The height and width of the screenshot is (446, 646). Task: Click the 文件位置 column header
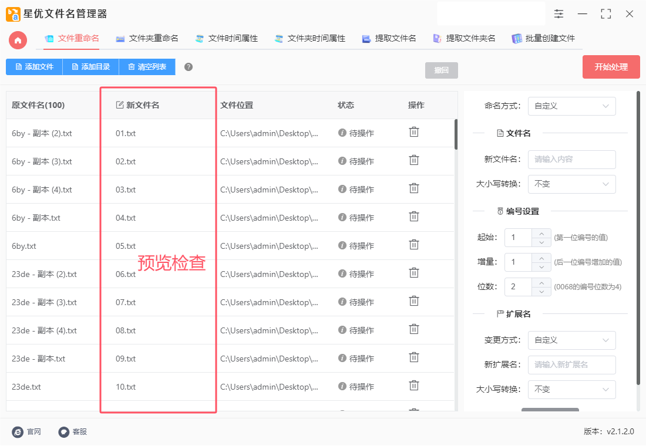coord(237,106)
